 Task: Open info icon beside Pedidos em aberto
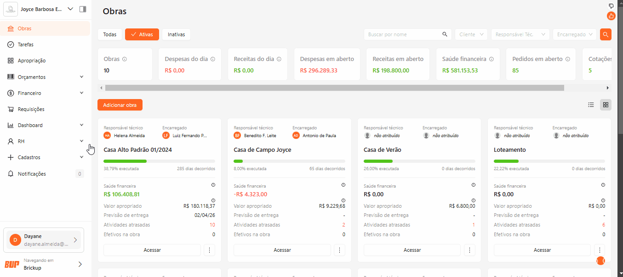pos(568,59)
